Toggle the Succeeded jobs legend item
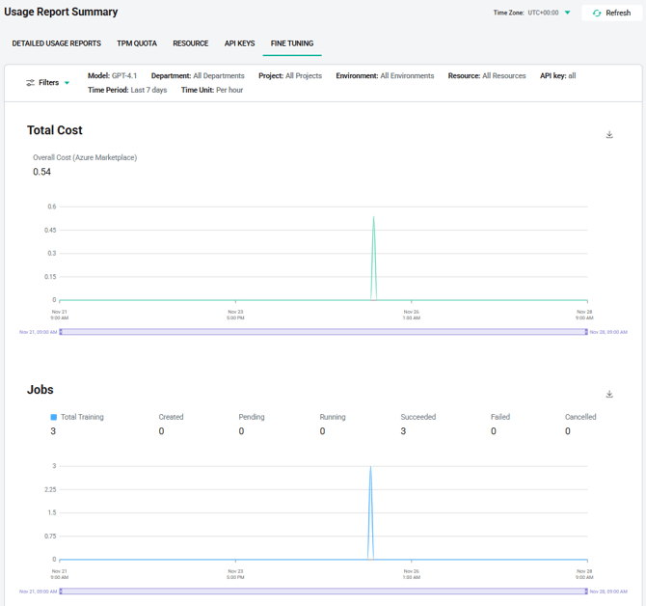 tap(417, 417)
